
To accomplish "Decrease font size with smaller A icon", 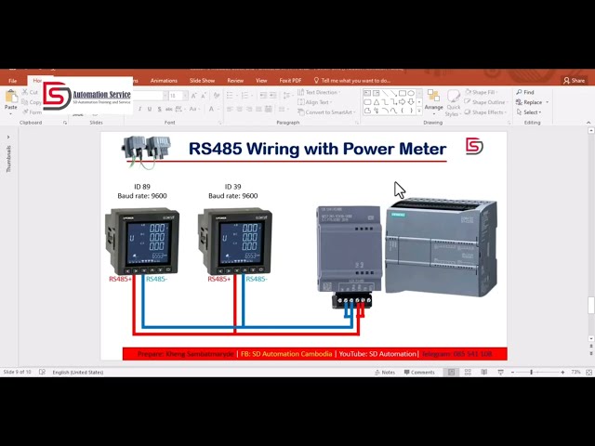I will (x=205, y=96).
